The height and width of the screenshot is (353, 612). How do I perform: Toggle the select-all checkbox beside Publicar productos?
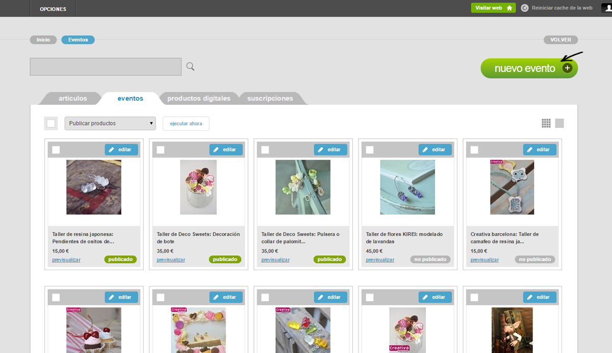point(51,123)
